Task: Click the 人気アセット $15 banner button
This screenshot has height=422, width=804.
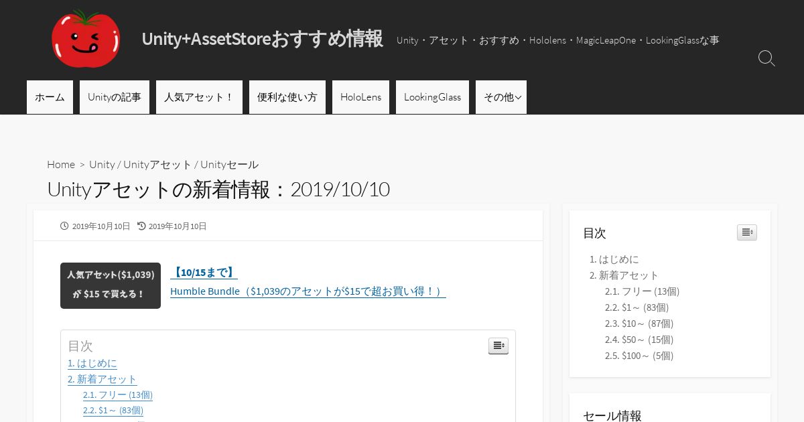Action: point(111,285)
